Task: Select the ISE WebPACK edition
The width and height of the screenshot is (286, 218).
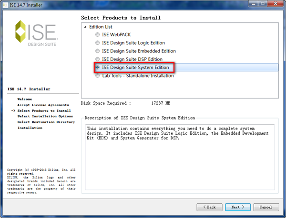Action: coord(98,35)
